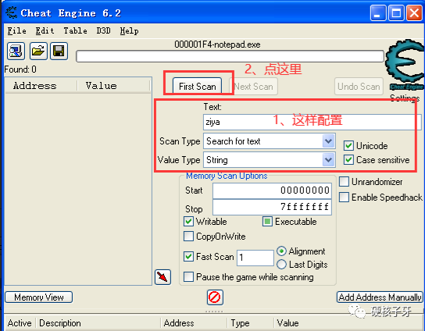
Task: Enable the Unrandomizer checkbox
Action: (x=344, y=181)
